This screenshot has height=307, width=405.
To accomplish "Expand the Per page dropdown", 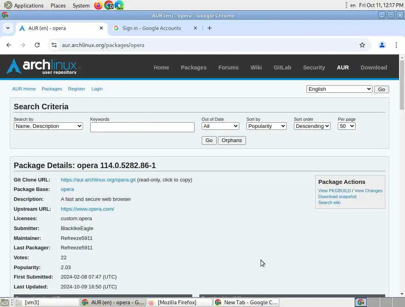I will coord(346,126).
